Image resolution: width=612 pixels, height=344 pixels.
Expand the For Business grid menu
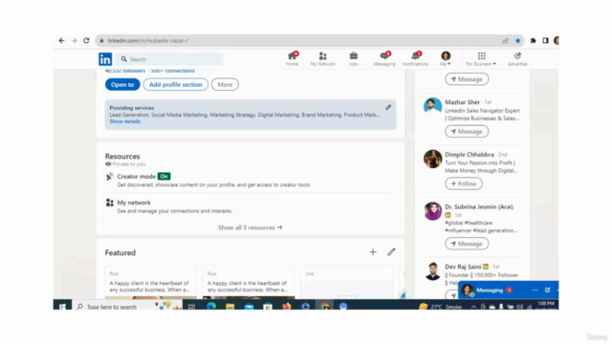coord(481,59)
